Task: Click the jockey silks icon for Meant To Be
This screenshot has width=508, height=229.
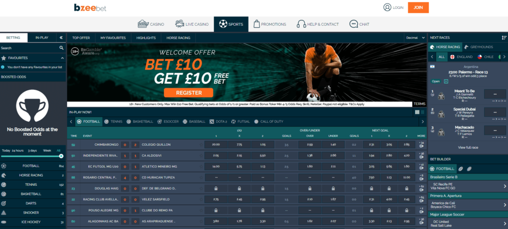Action: [x=441, y=96]
